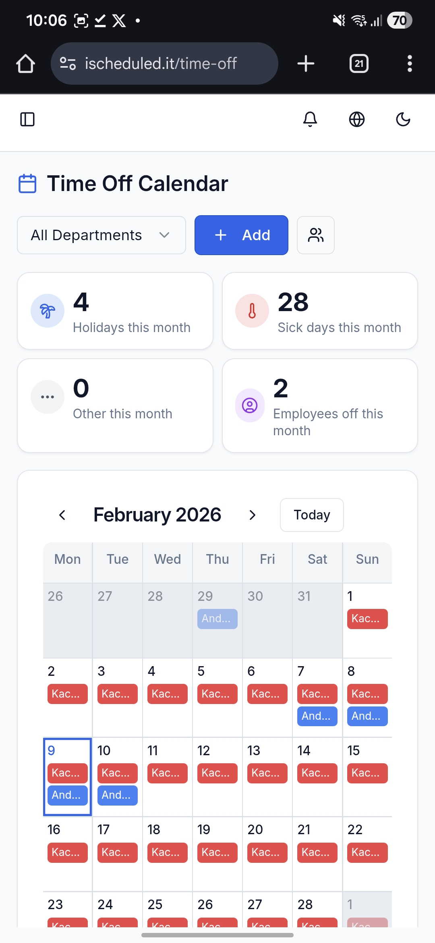
Task: Open the browser tab switcher
Action: [358, 64]
